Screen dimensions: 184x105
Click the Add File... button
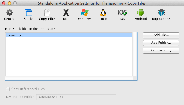(161, 35)
